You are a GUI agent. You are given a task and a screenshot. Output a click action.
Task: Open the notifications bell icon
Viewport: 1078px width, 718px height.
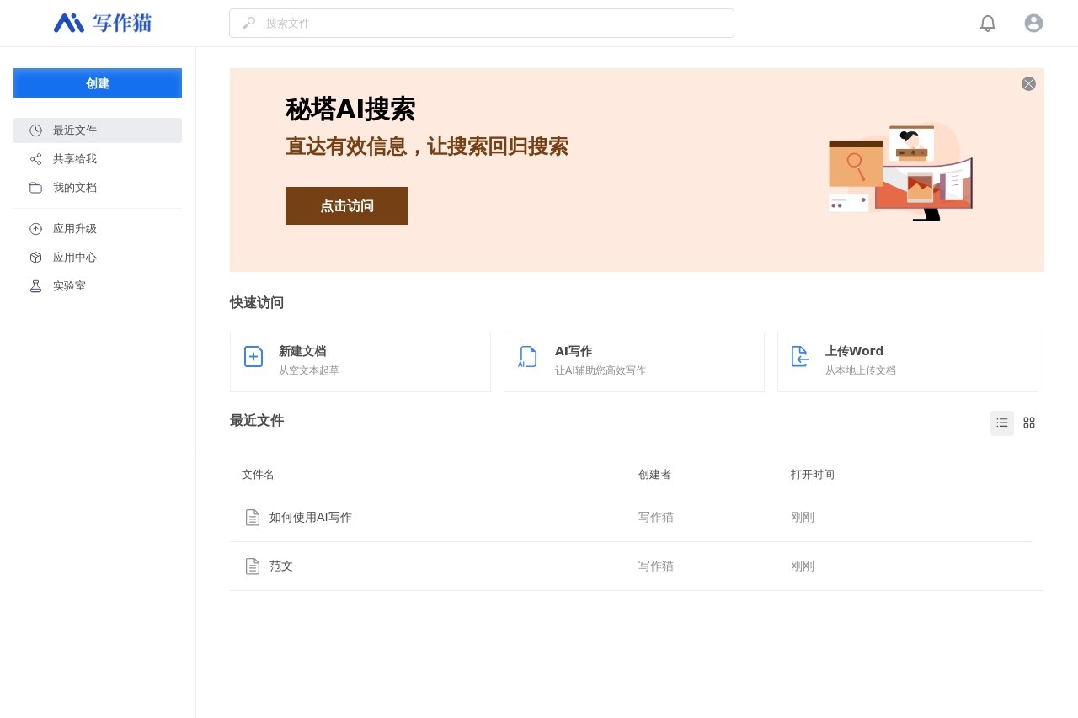(987, 24)
